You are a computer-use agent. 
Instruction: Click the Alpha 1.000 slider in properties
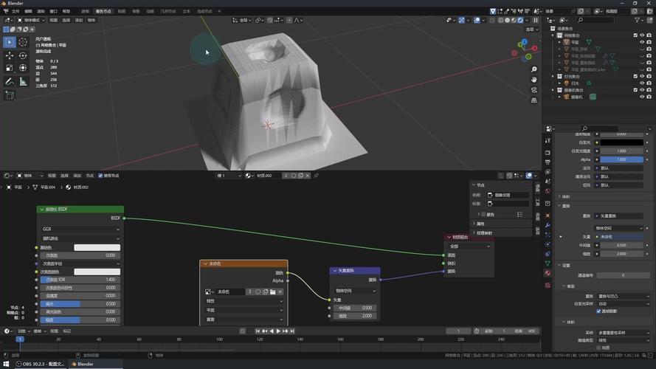(x=622, y=159)
